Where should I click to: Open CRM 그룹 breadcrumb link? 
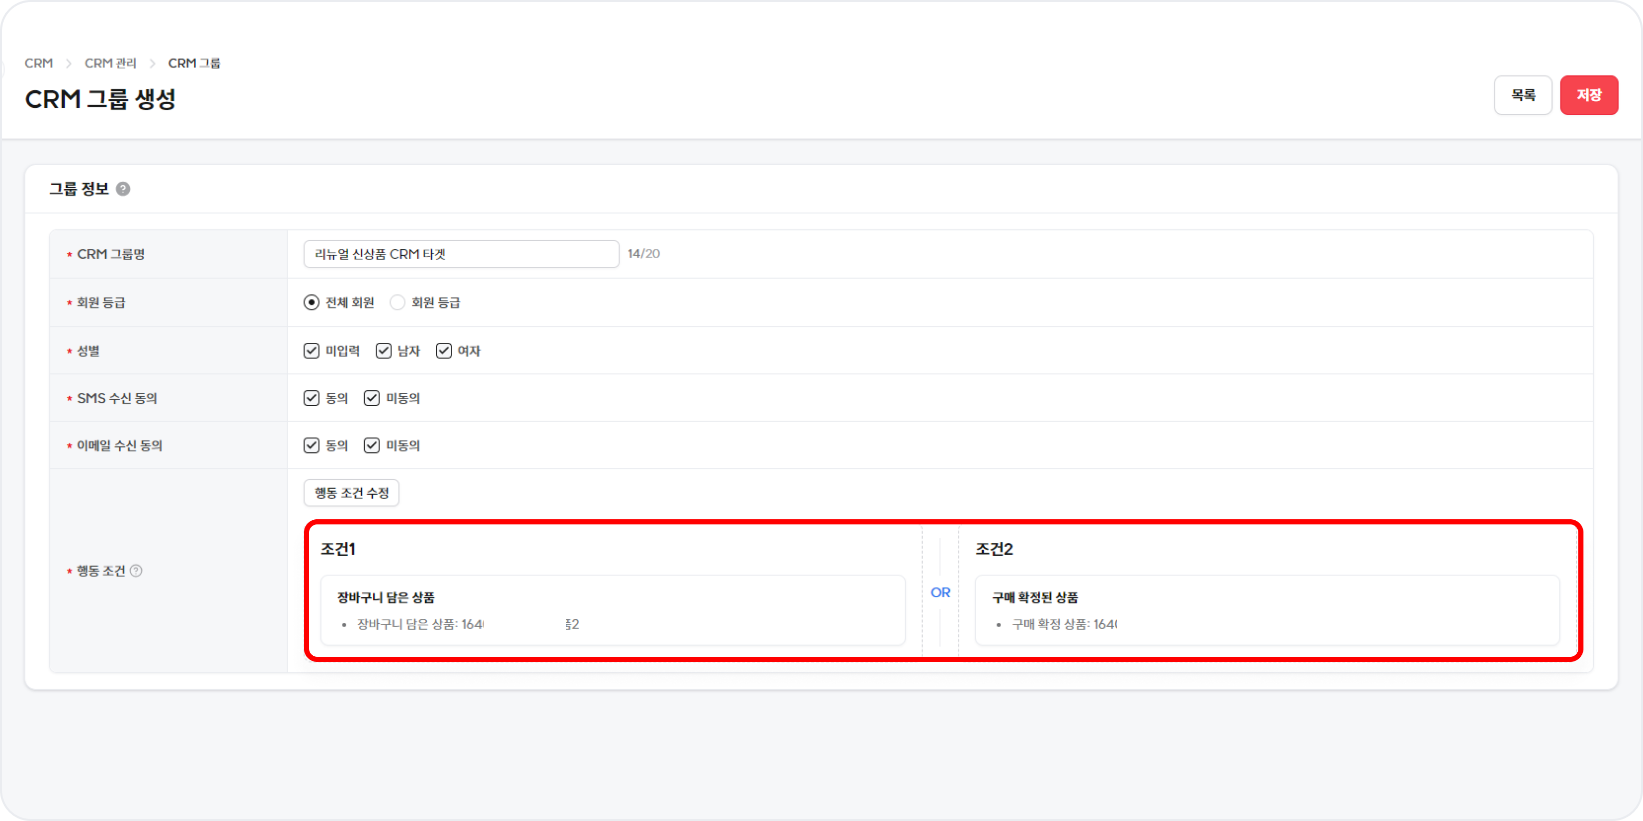[194, 63]
